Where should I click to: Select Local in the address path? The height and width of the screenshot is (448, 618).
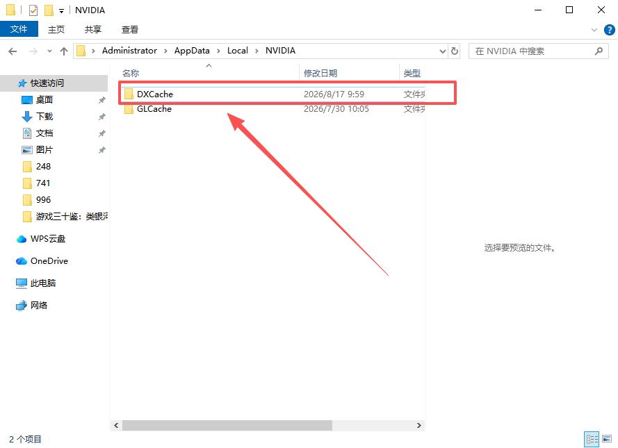pos(238,51)
